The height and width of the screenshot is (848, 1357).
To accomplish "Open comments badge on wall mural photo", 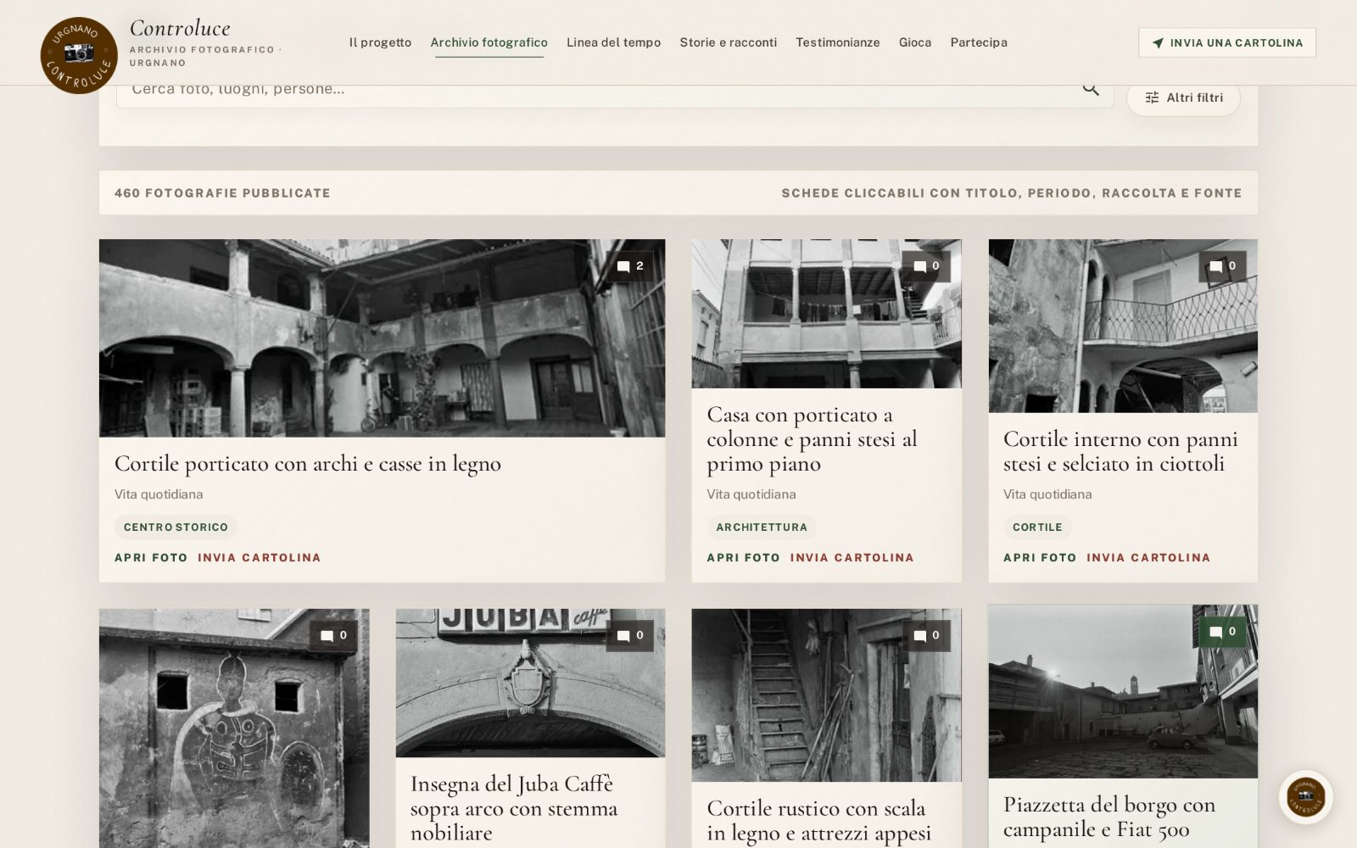I will (332, 635).
